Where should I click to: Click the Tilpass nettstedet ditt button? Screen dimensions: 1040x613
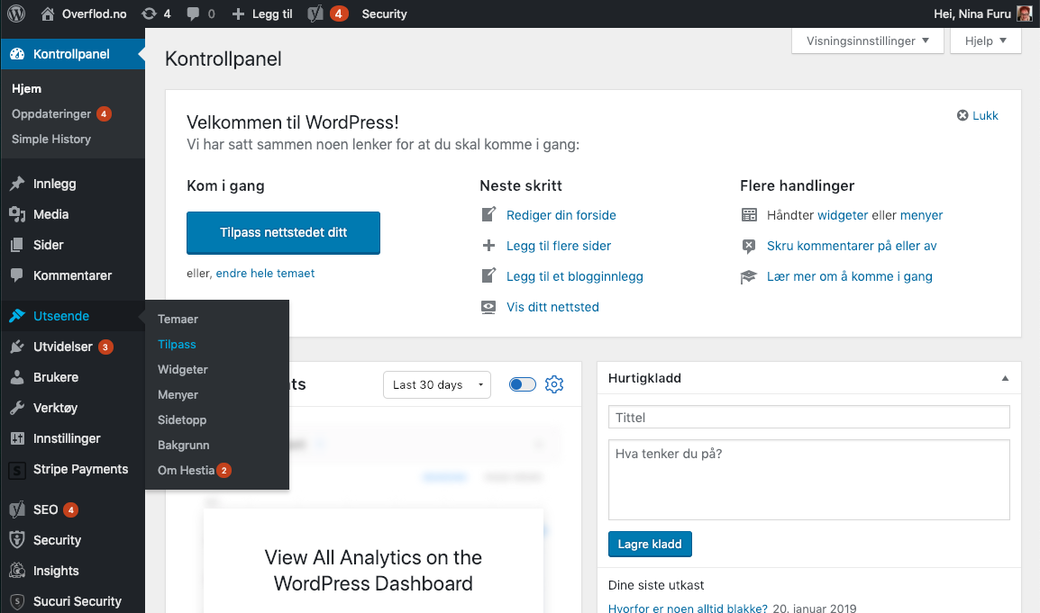(283, 232)
